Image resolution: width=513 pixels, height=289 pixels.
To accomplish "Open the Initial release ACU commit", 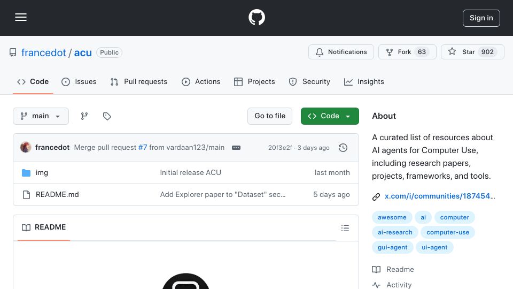I will [x=190, y=173].
